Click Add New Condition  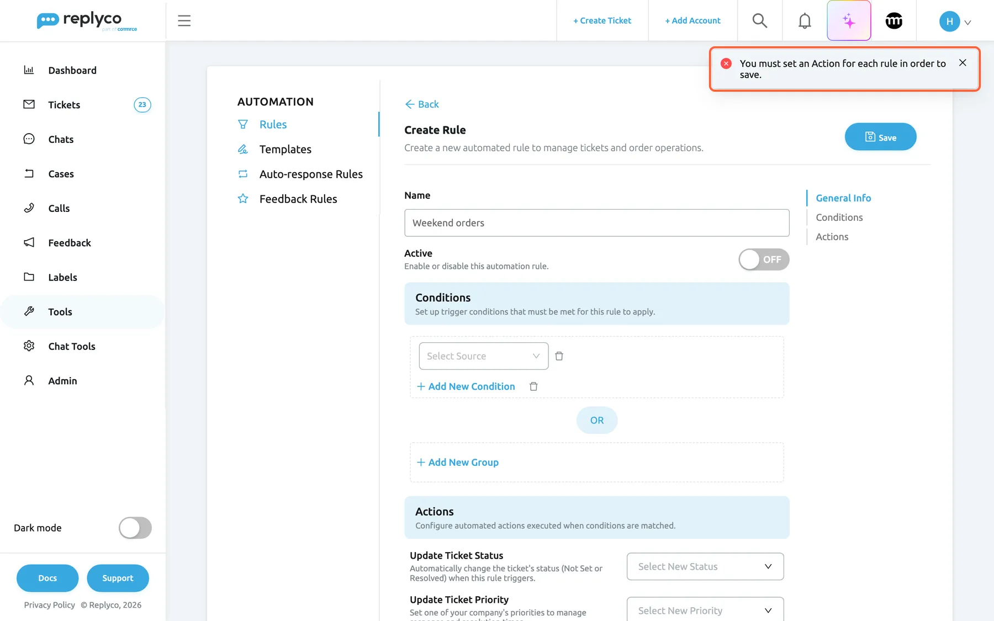click(466, 386)
